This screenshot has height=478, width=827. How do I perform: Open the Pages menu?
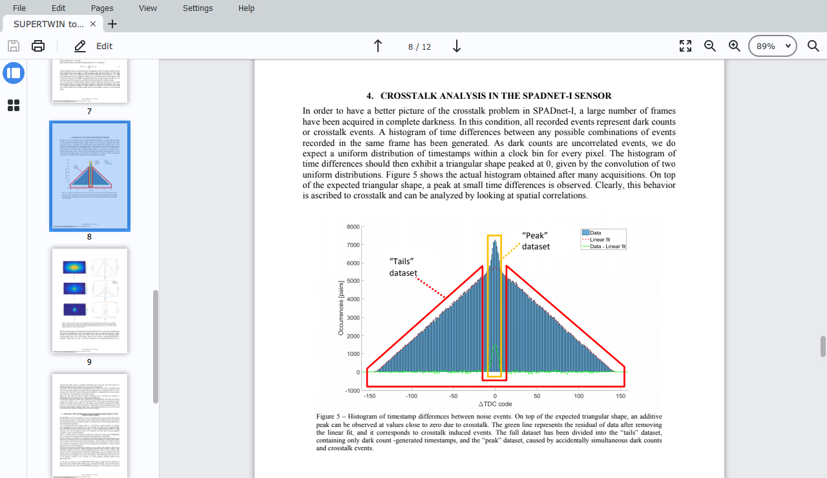point(102,8)
